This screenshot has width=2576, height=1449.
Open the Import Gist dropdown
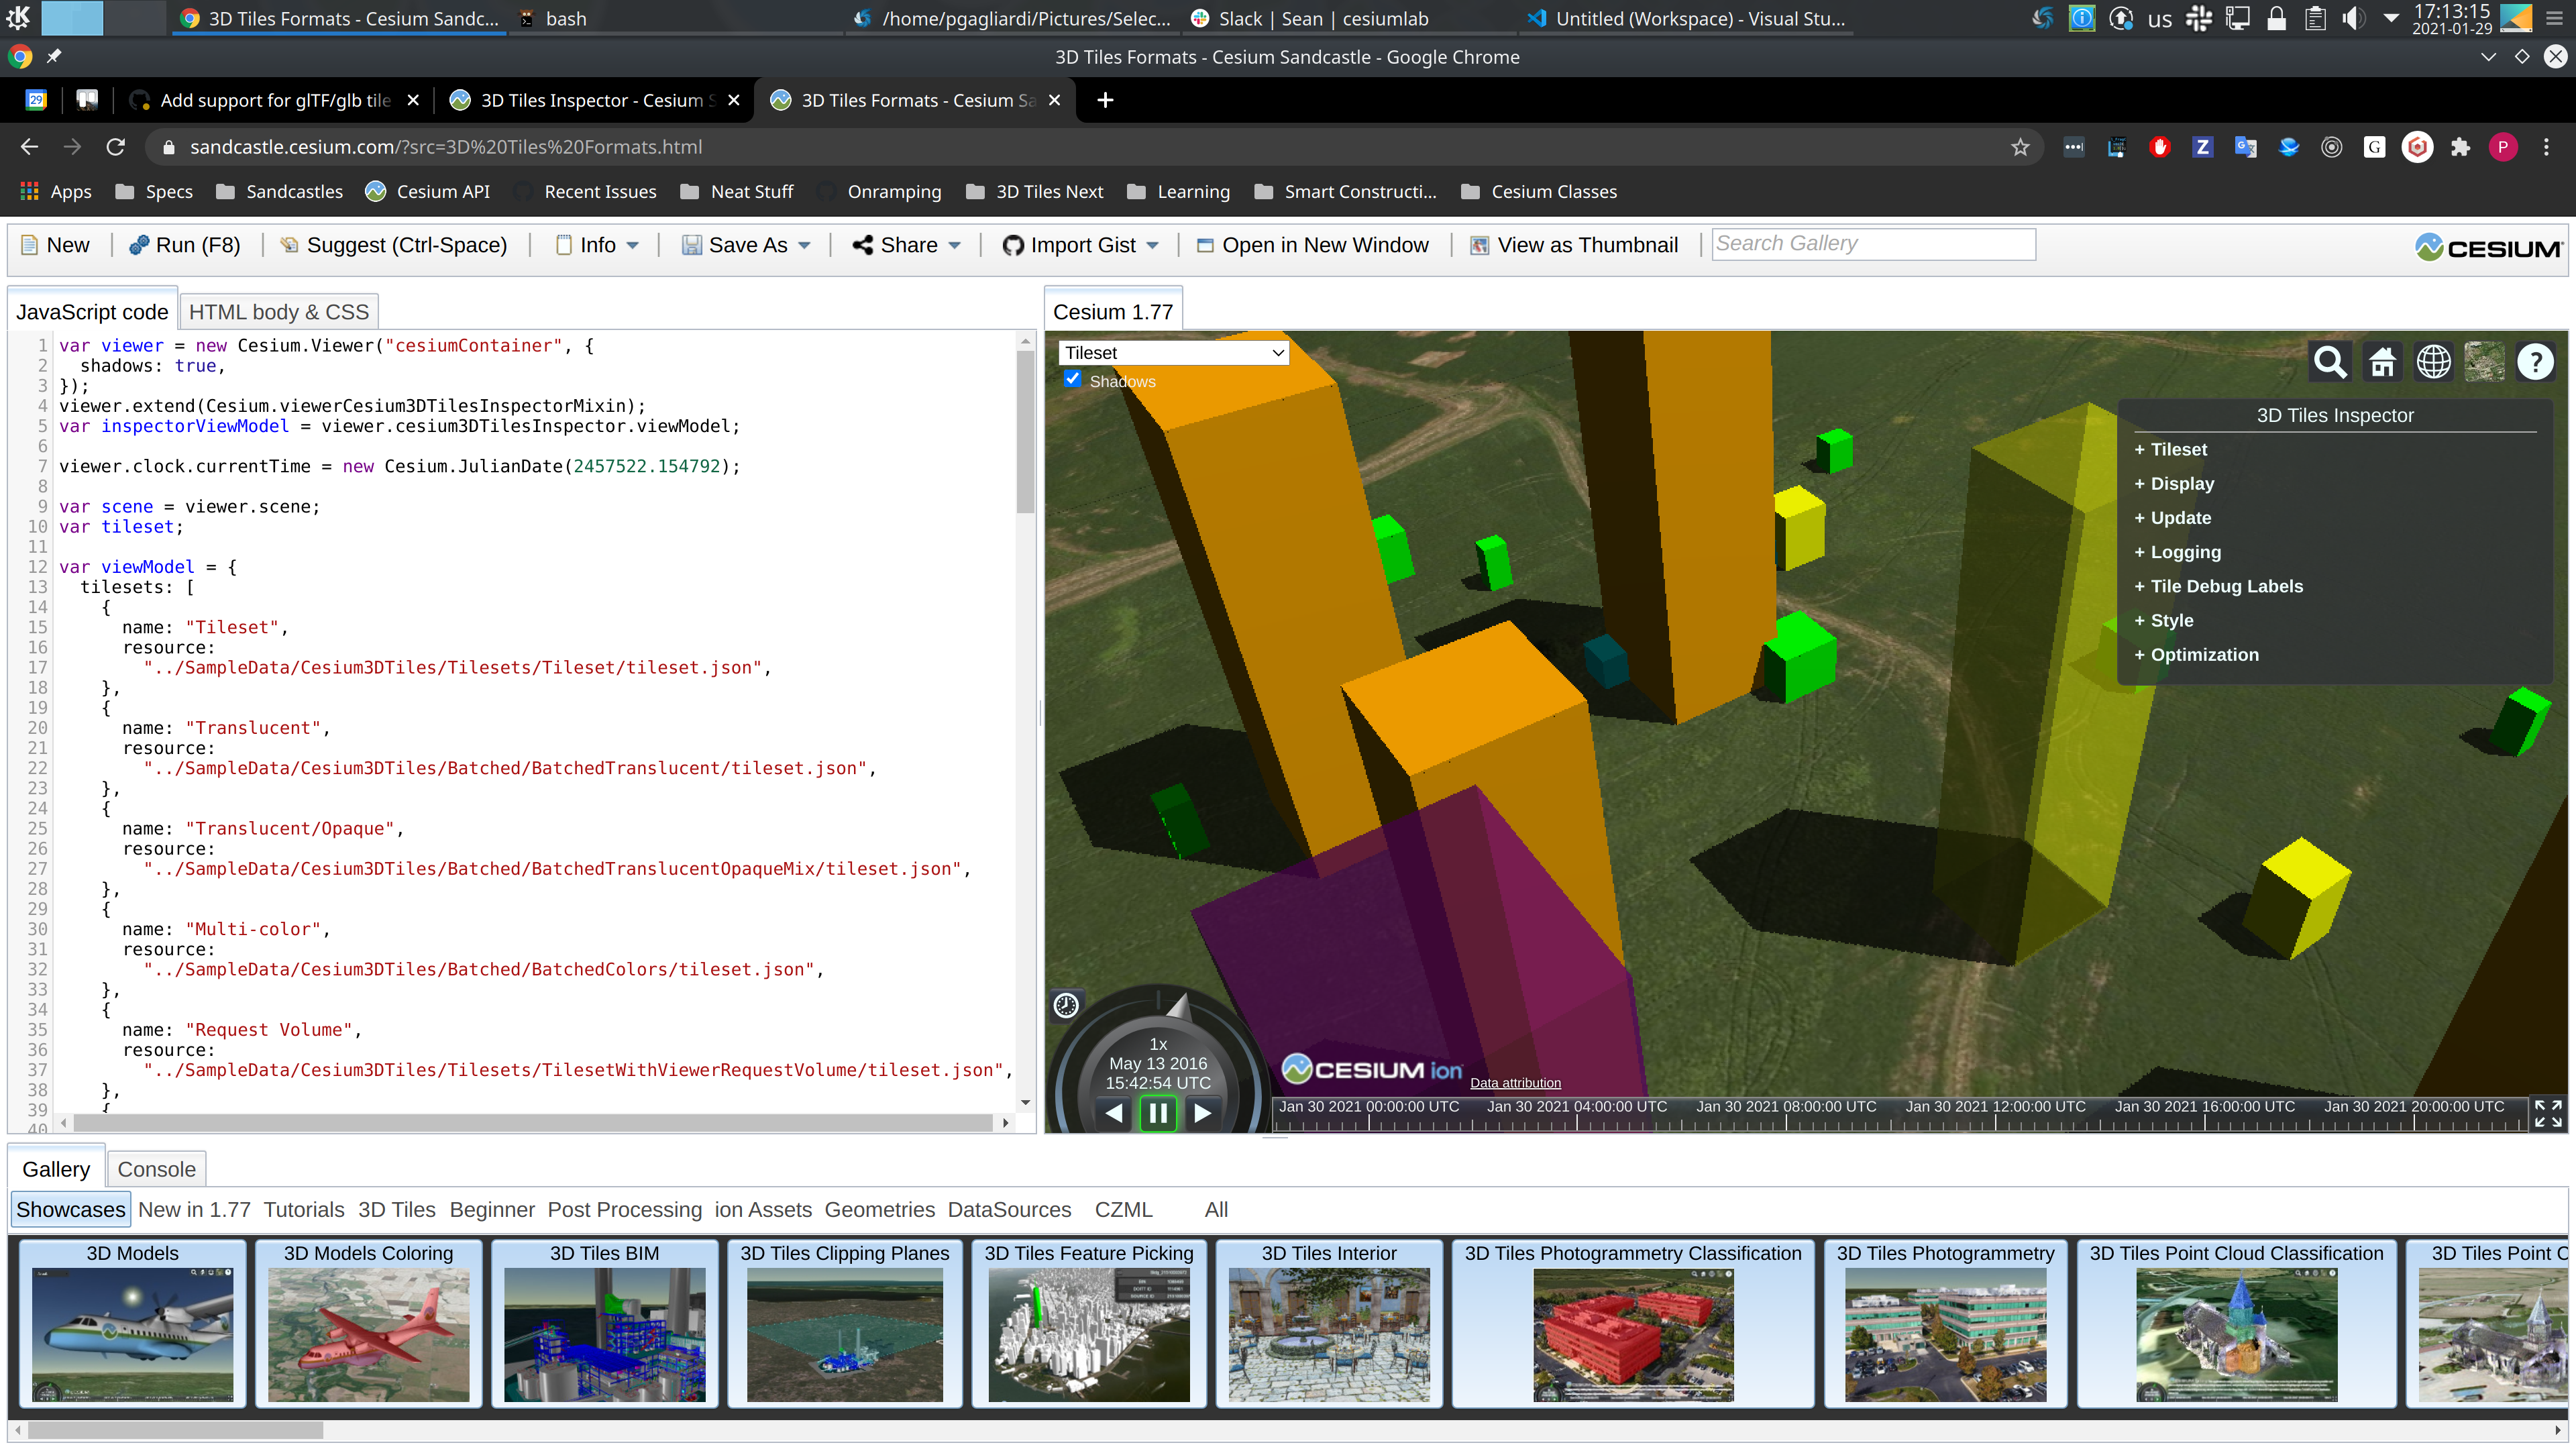point(1080,245)
